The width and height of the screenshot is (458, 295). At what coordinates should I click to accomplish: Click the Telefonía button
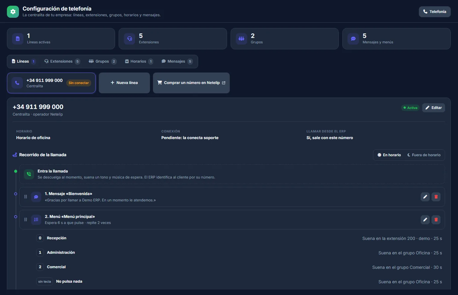point(435,12)
